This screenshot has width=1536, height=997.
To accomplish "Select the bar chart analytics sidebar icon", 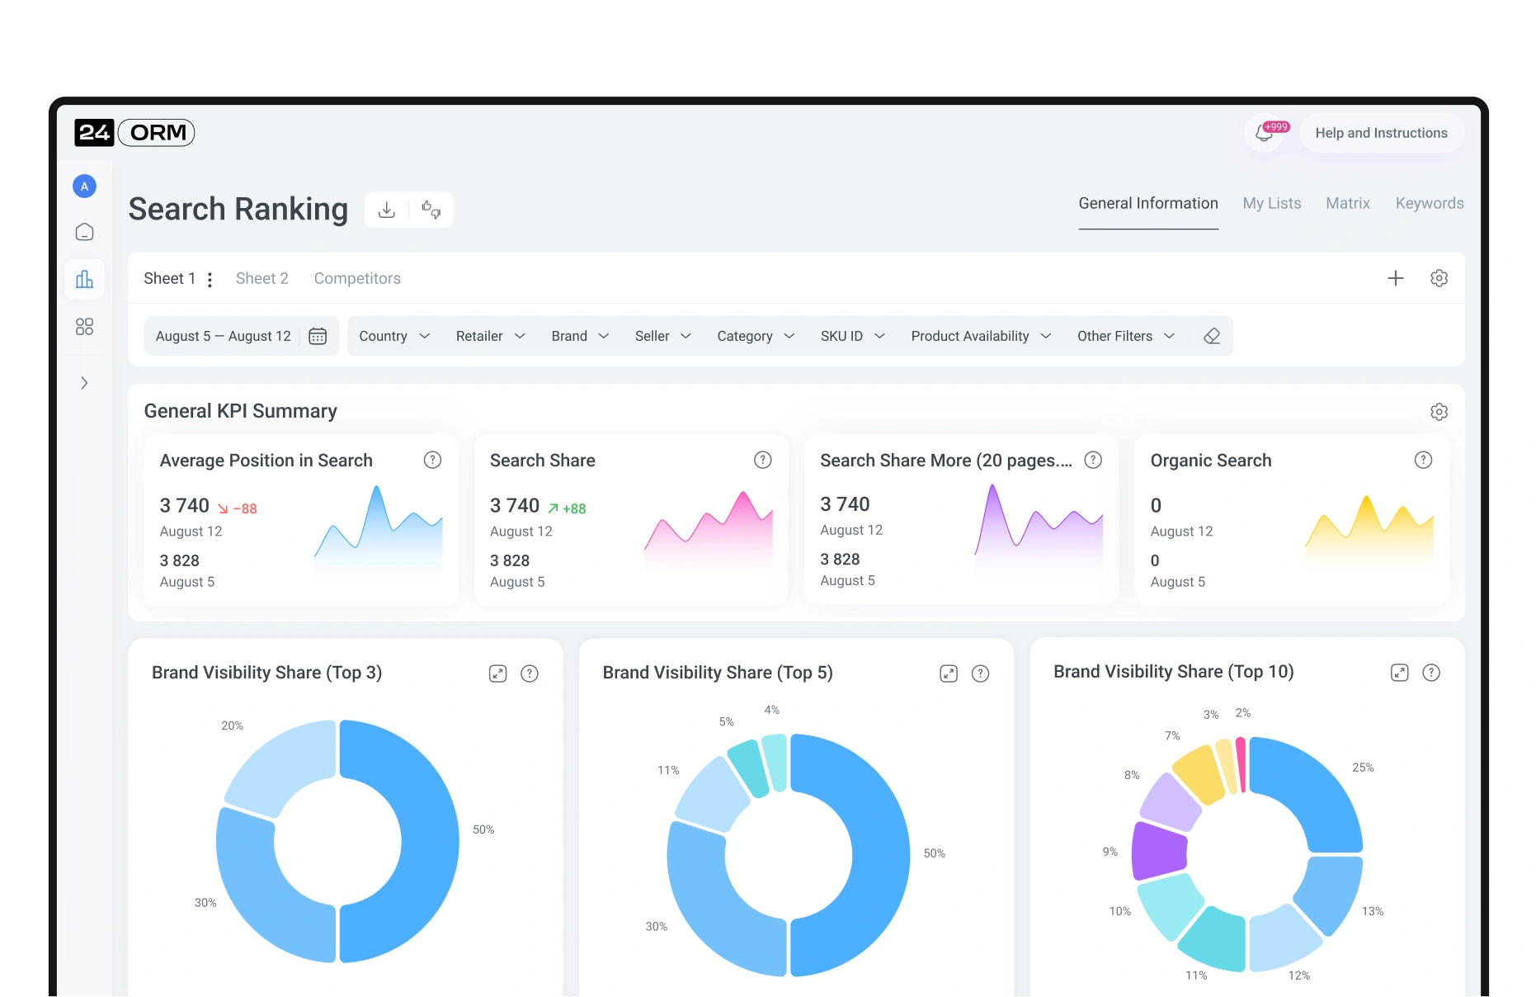I will click(x=84, y=279).
